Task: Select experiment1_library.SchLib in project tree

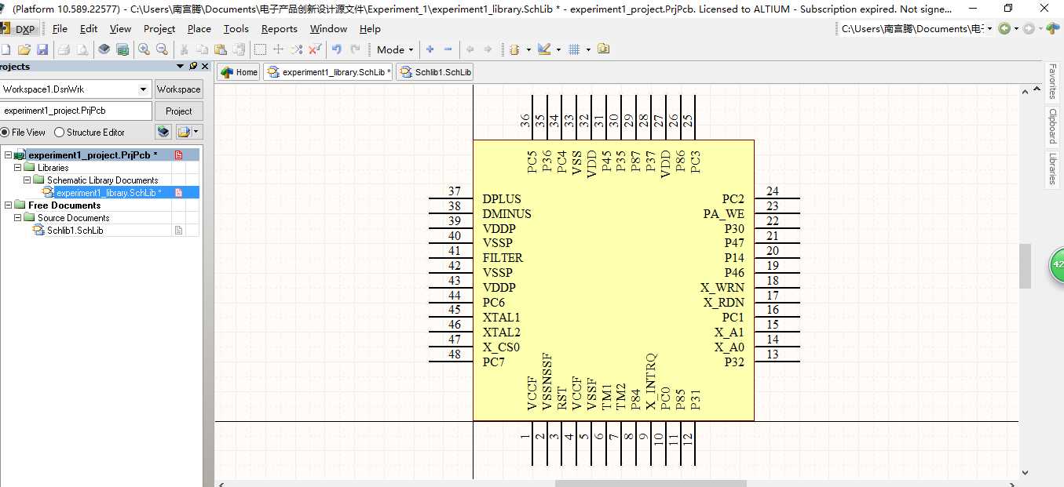Action: 109,193
